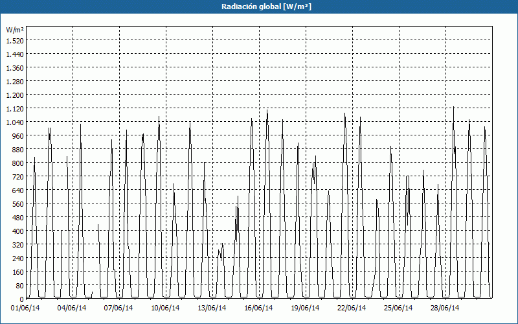Click the 10/06/14 date label
The image size is (518, 324).
pos(165,308)
